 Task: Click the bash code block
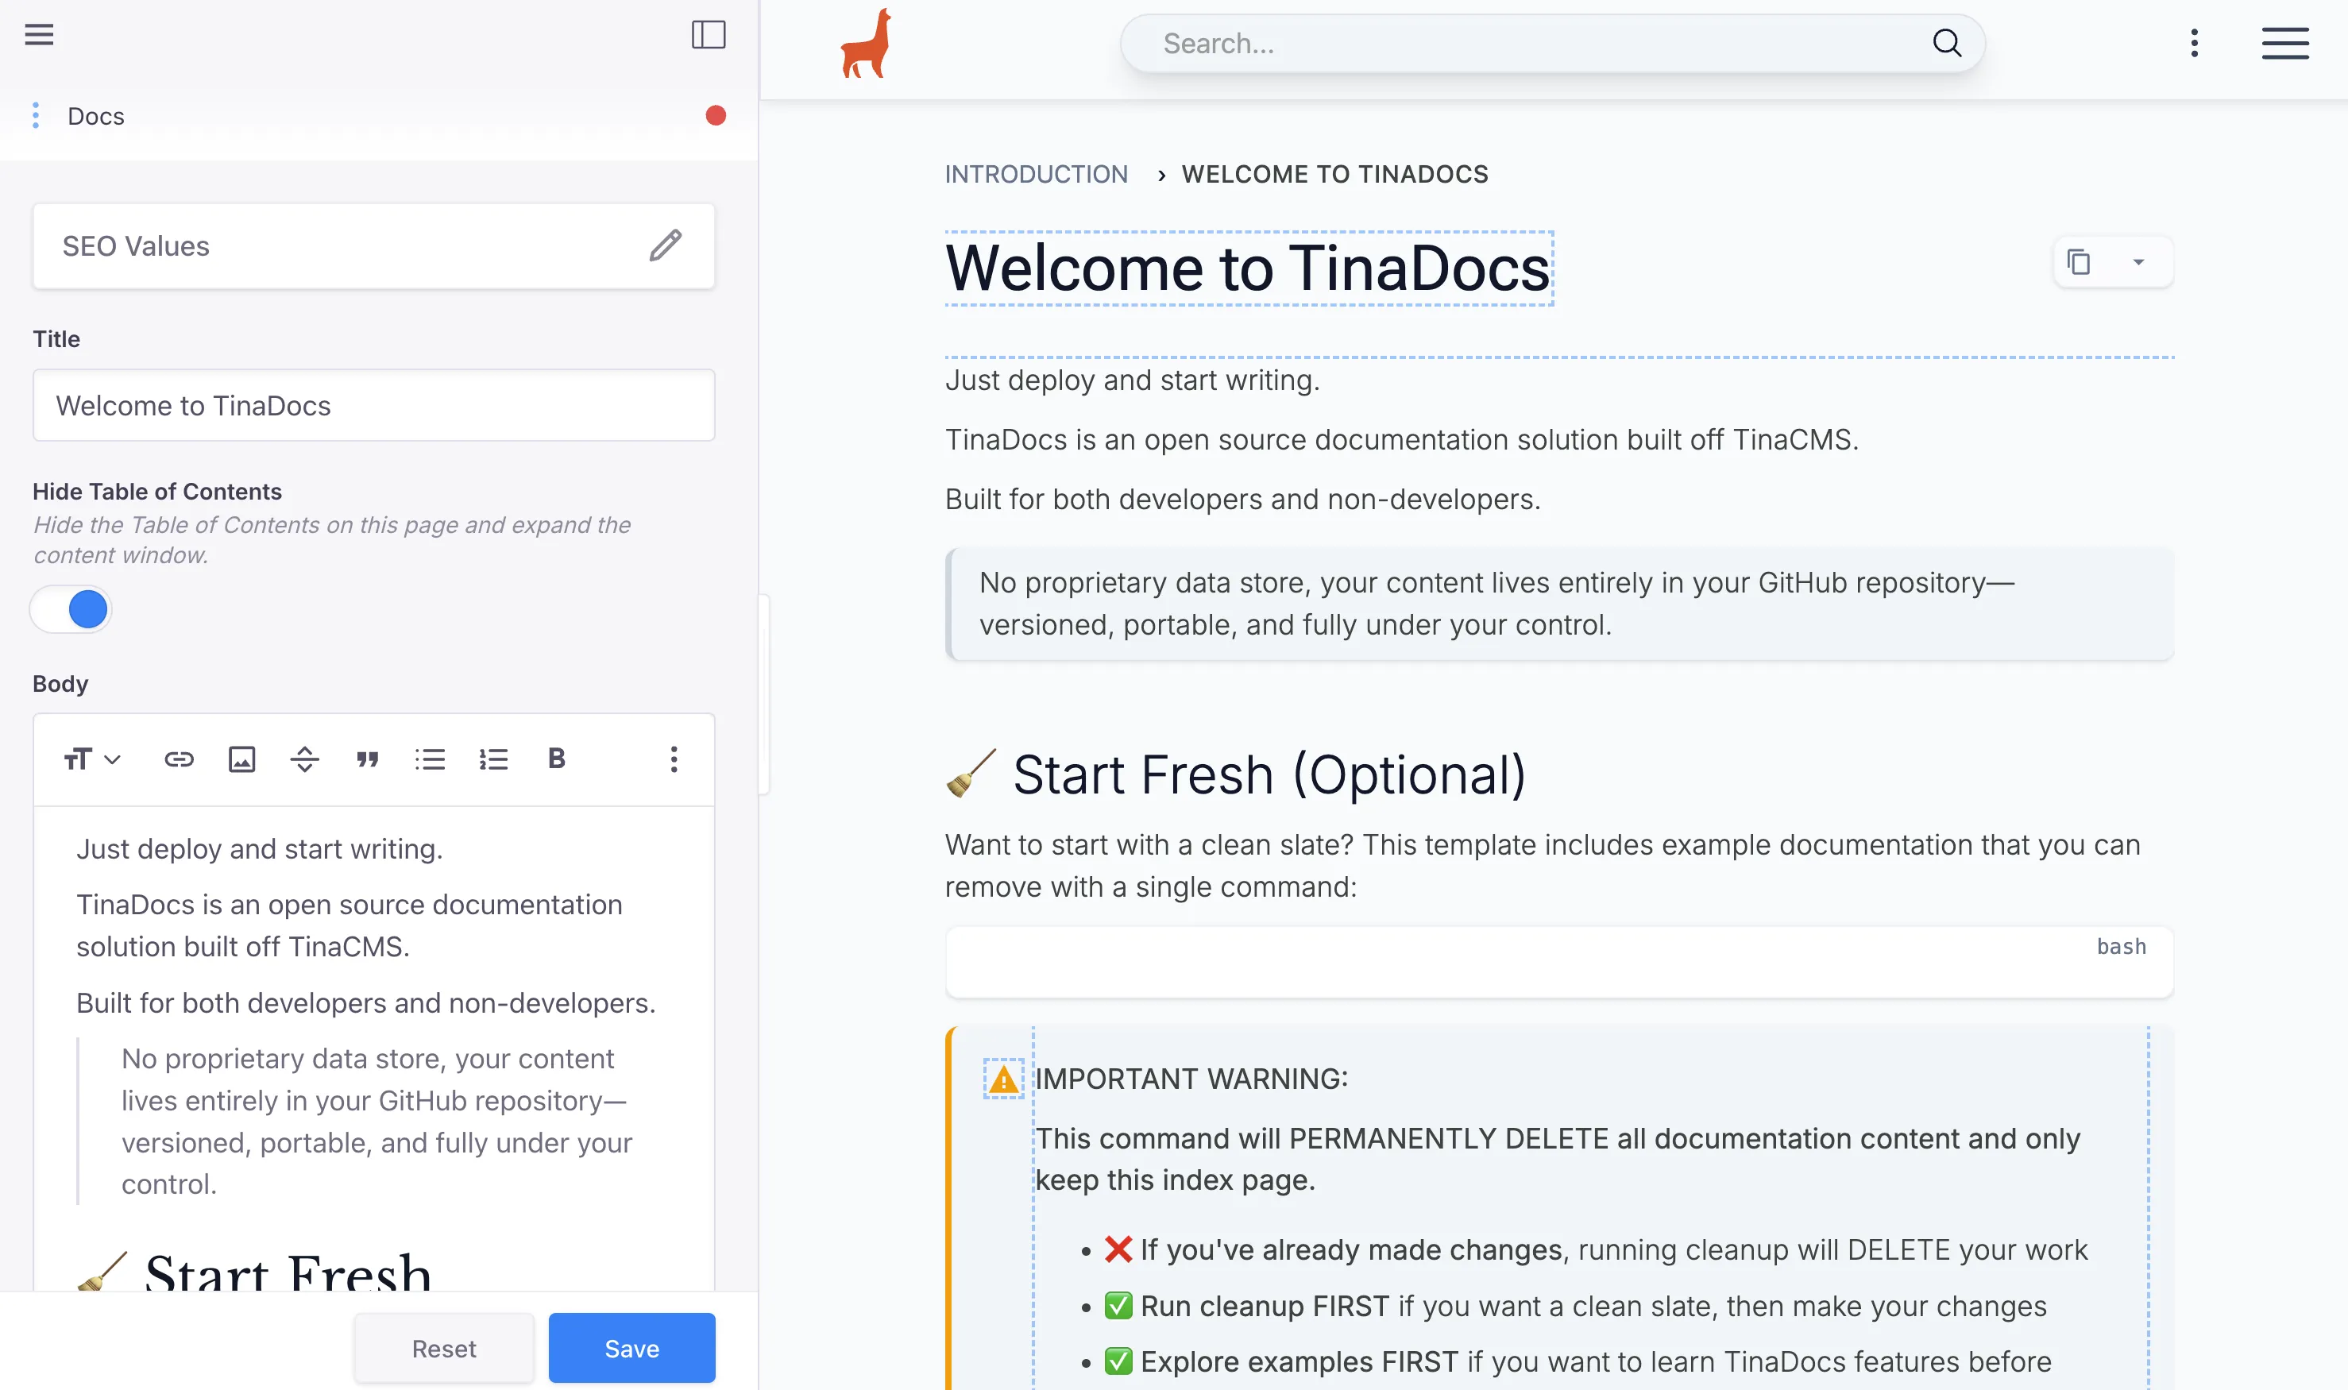click(1558, 962)
